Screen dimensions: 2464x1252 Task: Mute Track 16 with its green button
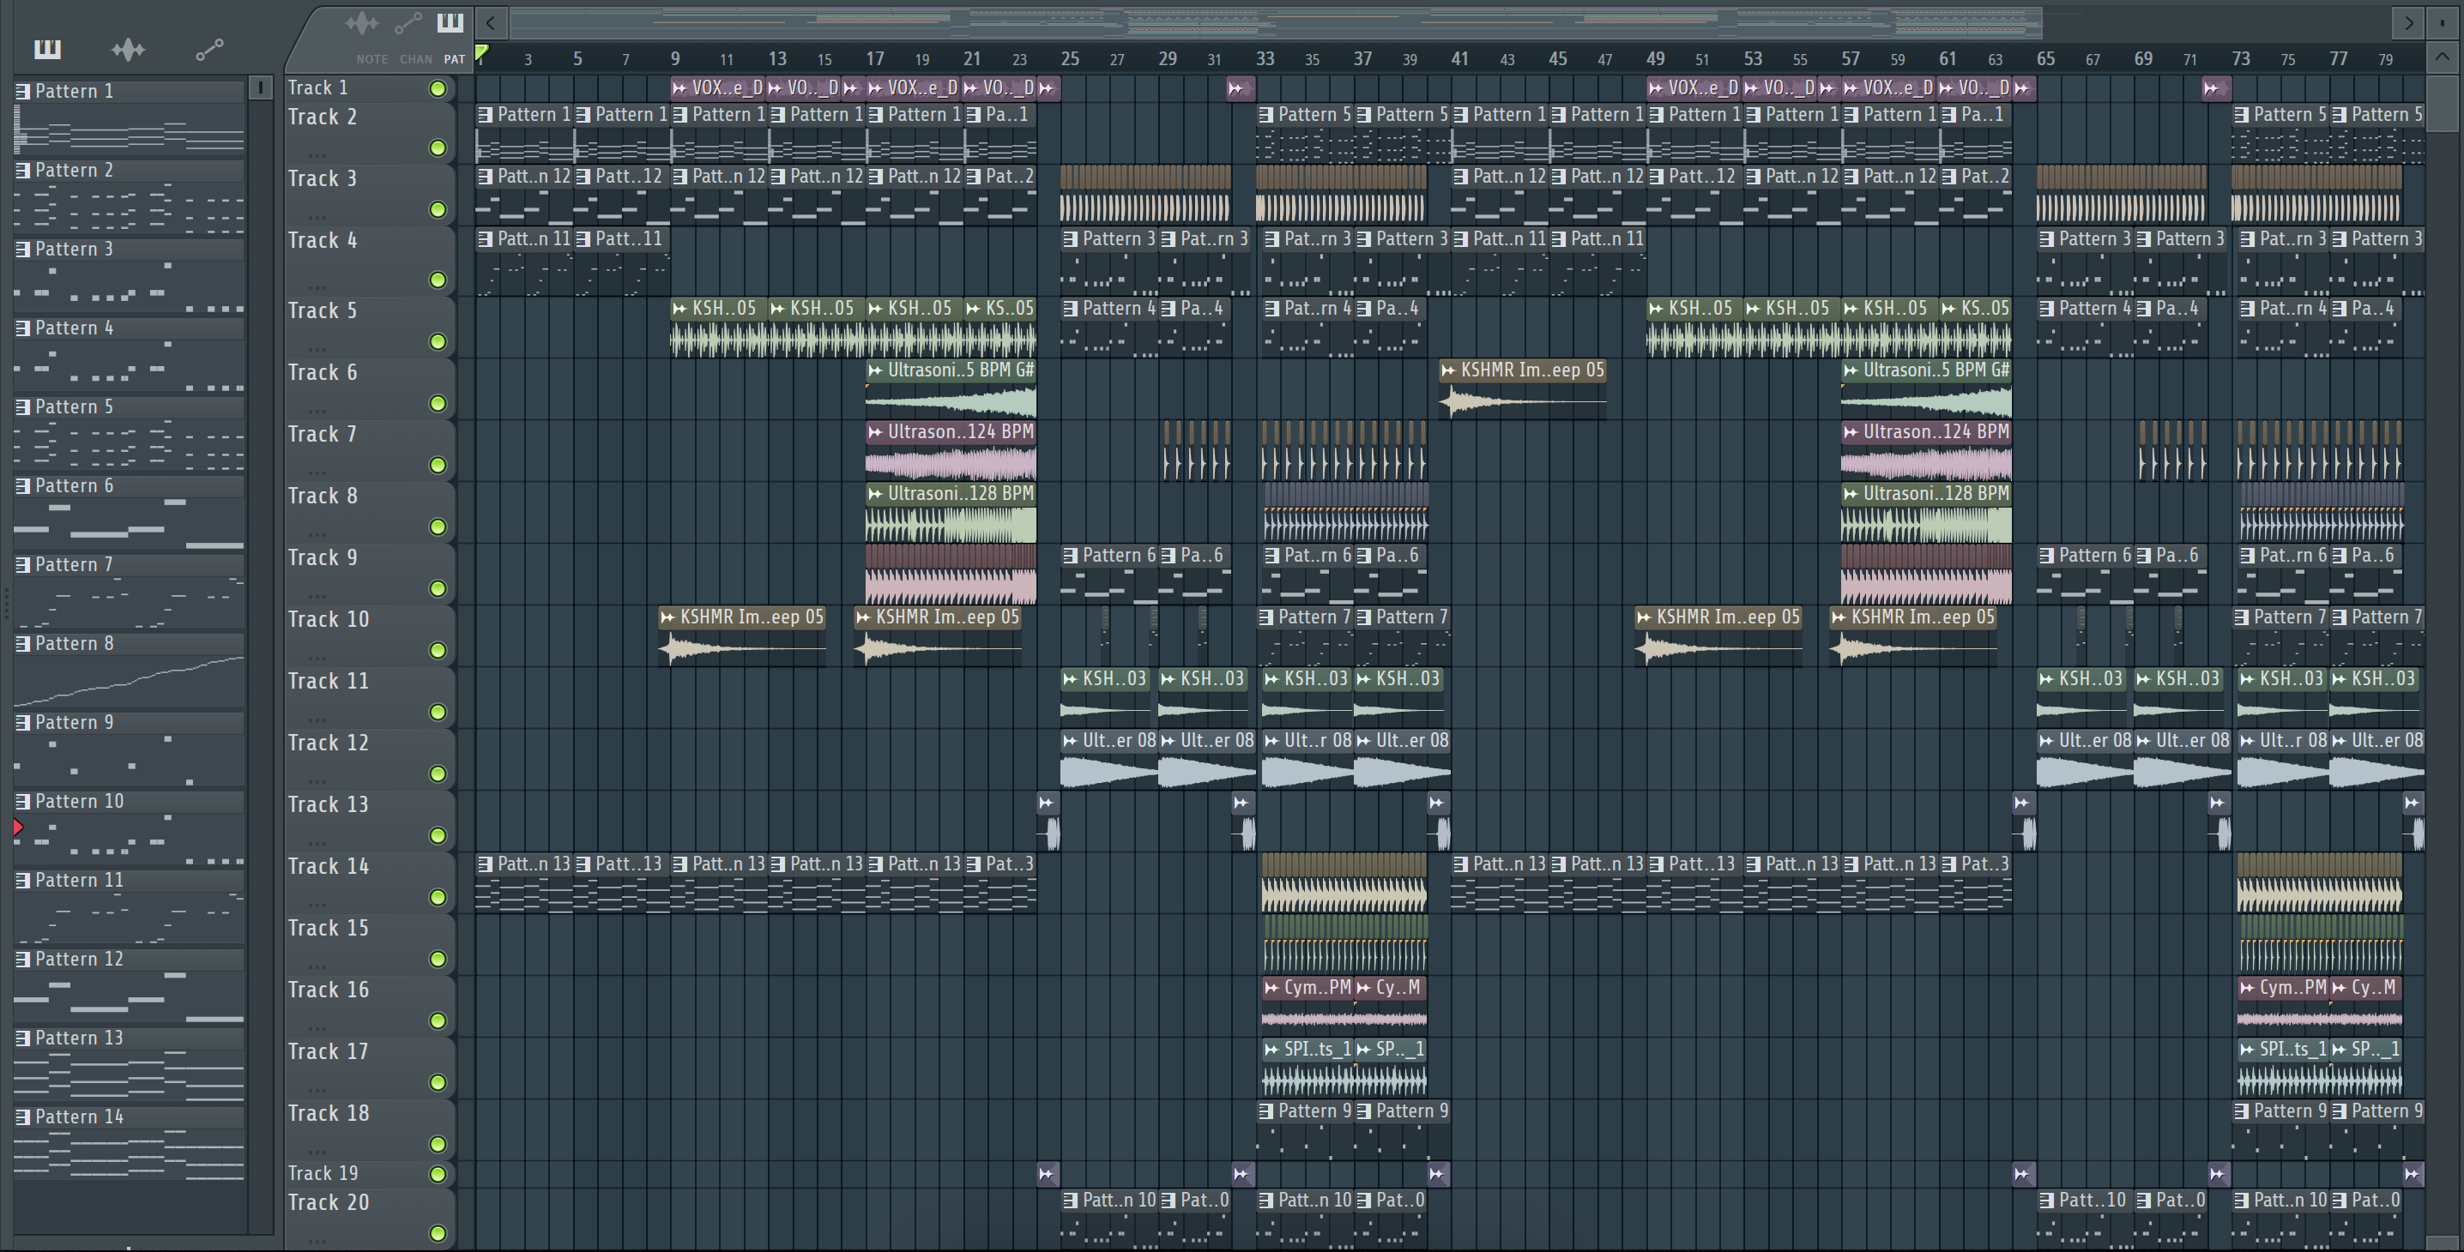pos(438,1020)
